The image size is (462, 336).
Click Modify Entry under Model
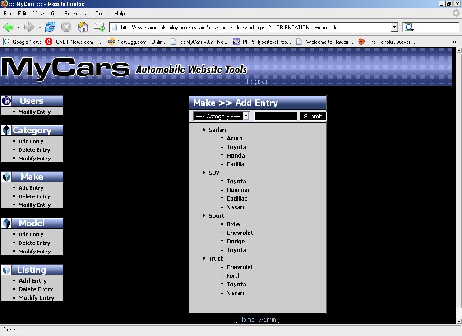pyautogui.click(x=34, y=252)
